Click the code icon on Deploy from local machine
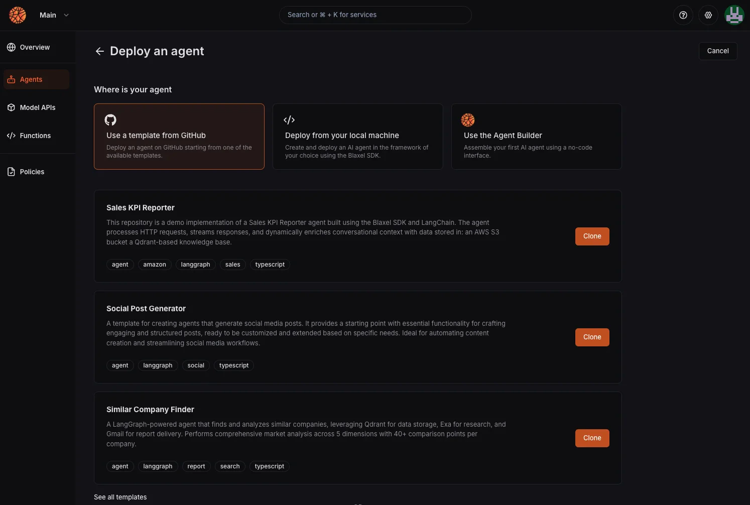This screenshot has width=750, height=505. (289, 120)
